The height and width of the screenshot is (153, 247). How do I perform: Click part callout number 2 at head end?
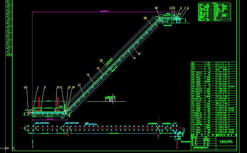point(181,8)
